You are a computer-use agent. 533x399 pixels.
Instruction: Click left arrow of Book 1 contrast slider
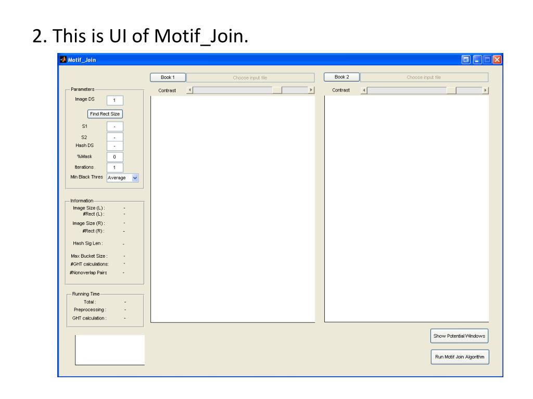point(189,90)
